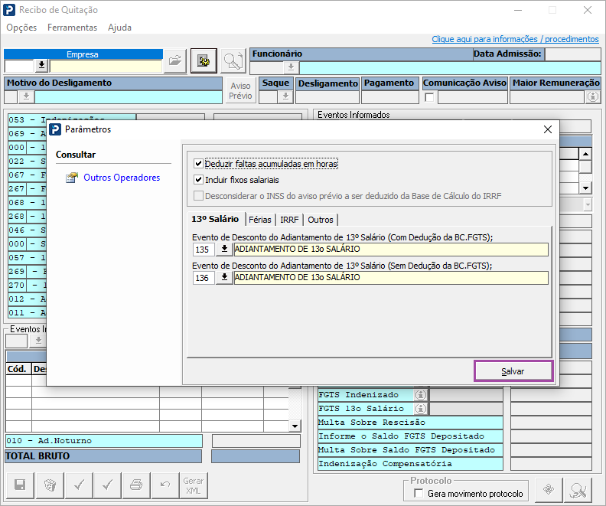Screen dimensions: 606x506
Task: Open Clique aqui para informações link
Action: tap(515, 39)
